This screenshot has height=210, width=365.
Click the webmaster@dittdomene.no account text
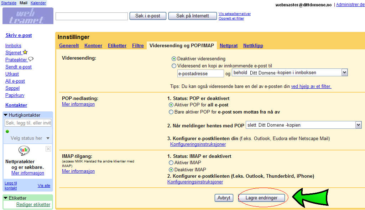(x=303, y=5)
